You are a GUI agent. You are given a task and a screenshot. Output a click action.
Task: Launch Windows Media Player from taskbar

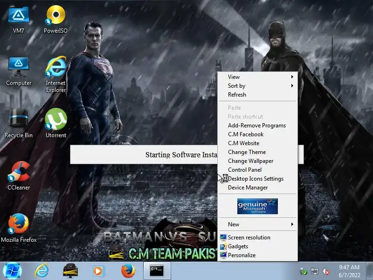pyautogui.click(x=98, y=271)
